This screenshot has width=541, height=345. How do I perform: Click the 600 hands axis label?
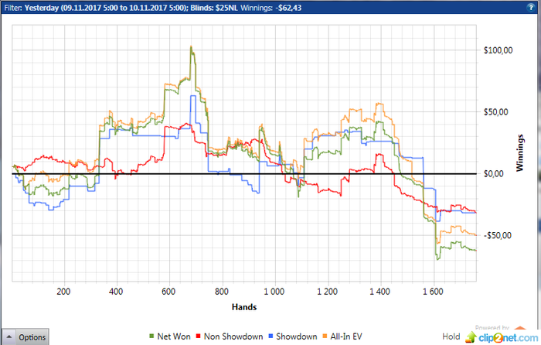pyautogui.click(x=168, y=292)
